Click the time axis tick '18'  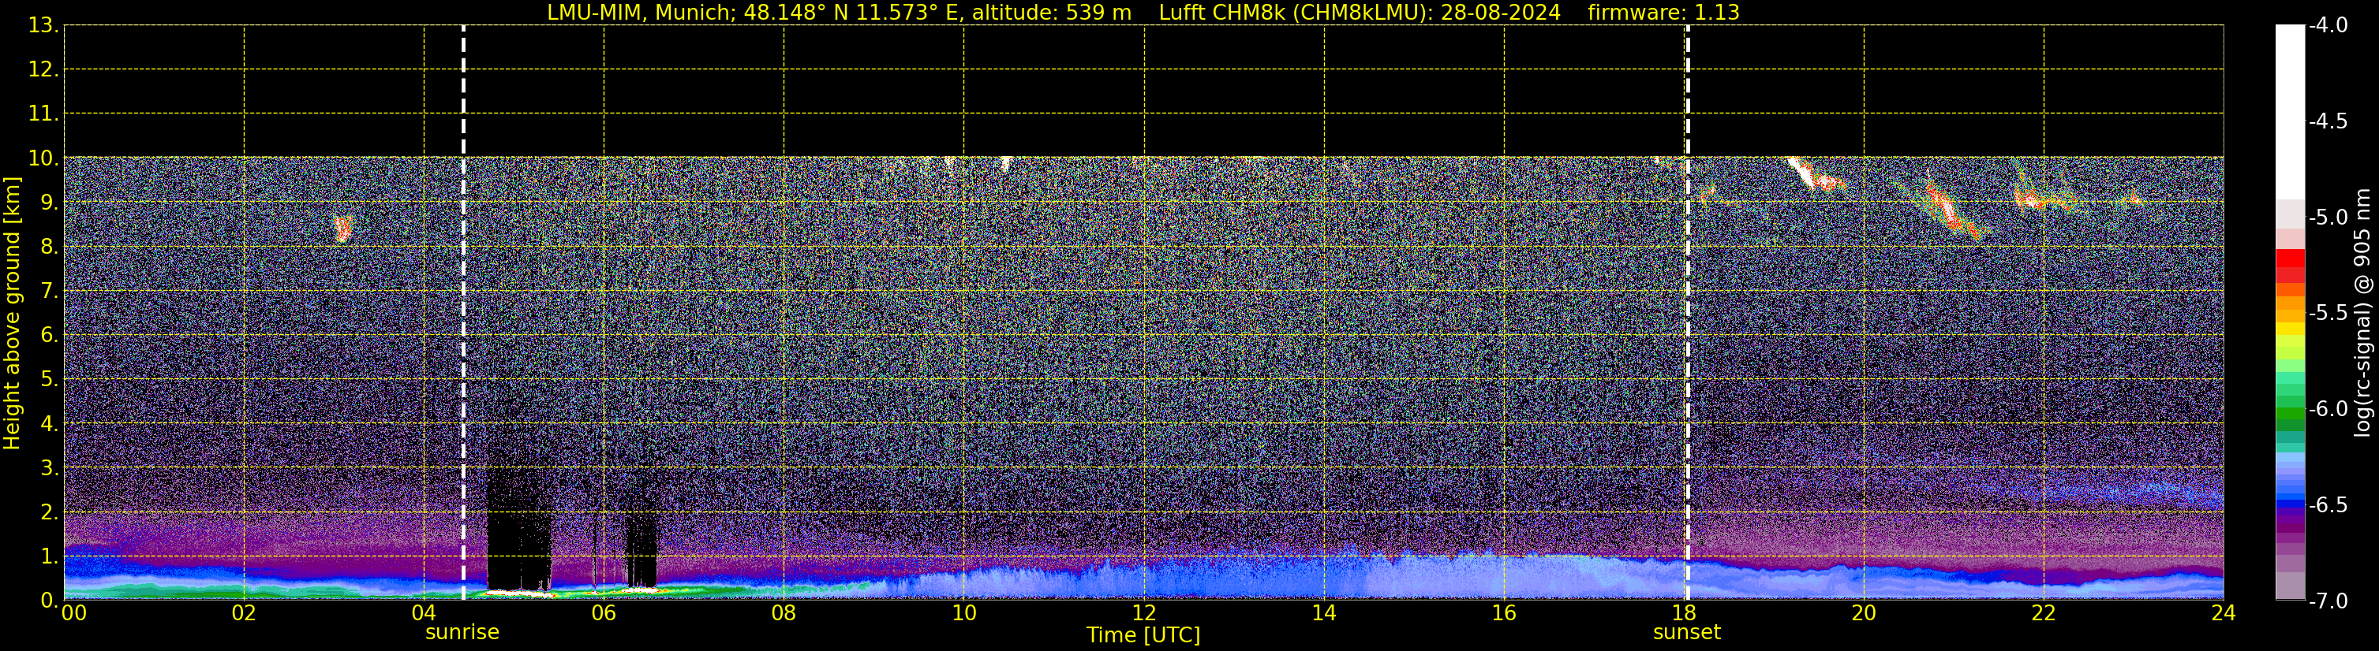(x=1684, y=613)
